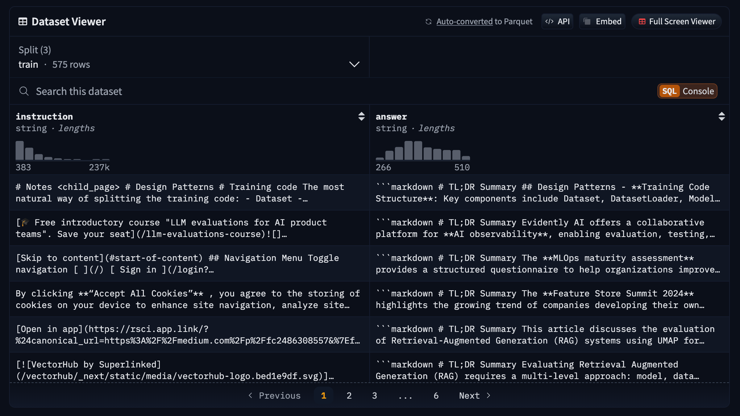The image size is (740, 416).
Task: Select the 'Design Patterns - Training Code' answer cell
Action: tap(549, 193)
